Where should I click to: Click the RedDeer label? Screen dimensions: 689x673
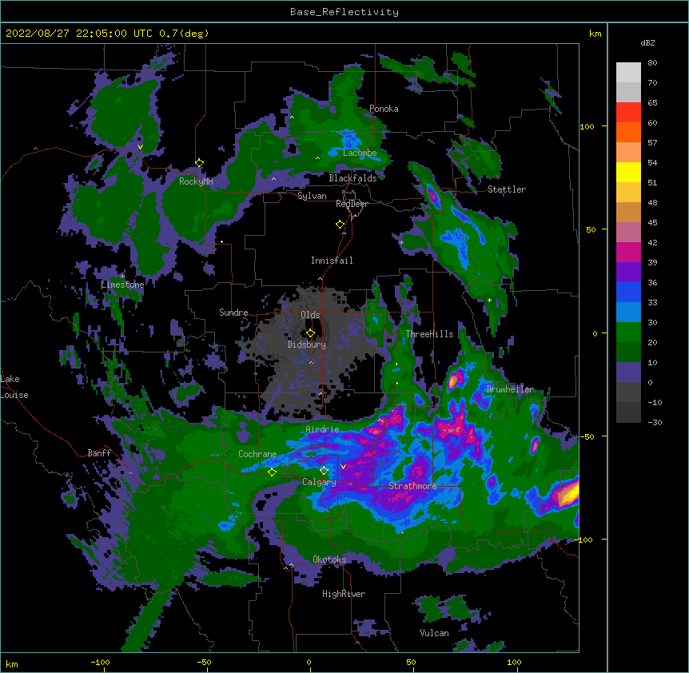pos(352,204)
